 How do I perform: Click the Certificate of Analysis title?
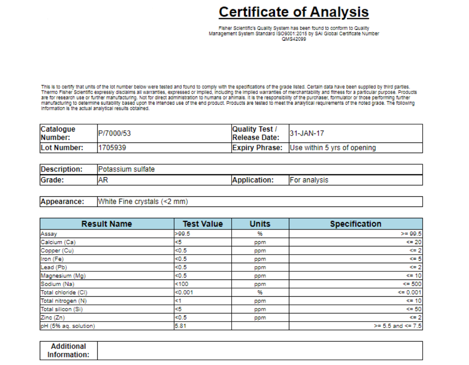click(x=293, y=12)
